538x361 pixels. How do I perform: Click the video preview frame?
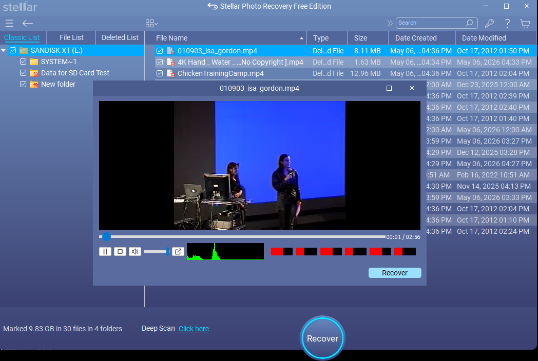pyautogui.click(x=259, y=165)
